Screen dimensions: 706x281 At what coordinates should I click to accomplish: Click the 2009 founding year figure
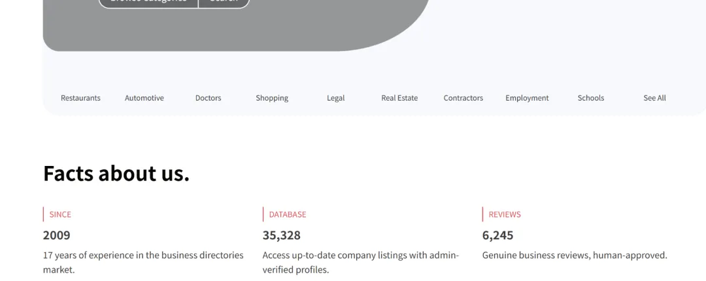56,235
